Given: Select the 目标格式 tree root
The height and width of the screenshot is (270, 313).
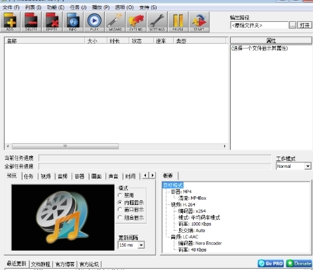Looking at the screenshot, I should click(x=173, y=185).
